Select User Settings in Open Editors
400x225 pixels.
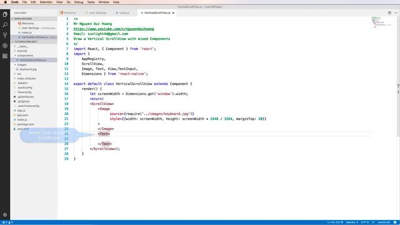coord(31,28)
